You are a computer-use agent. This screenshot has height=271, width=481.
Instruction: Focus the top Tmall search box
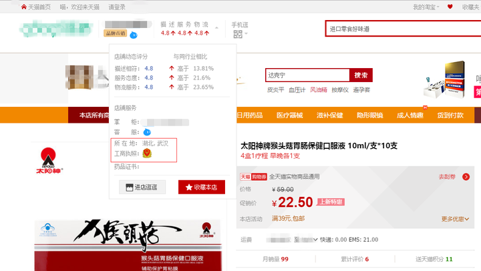403,29
